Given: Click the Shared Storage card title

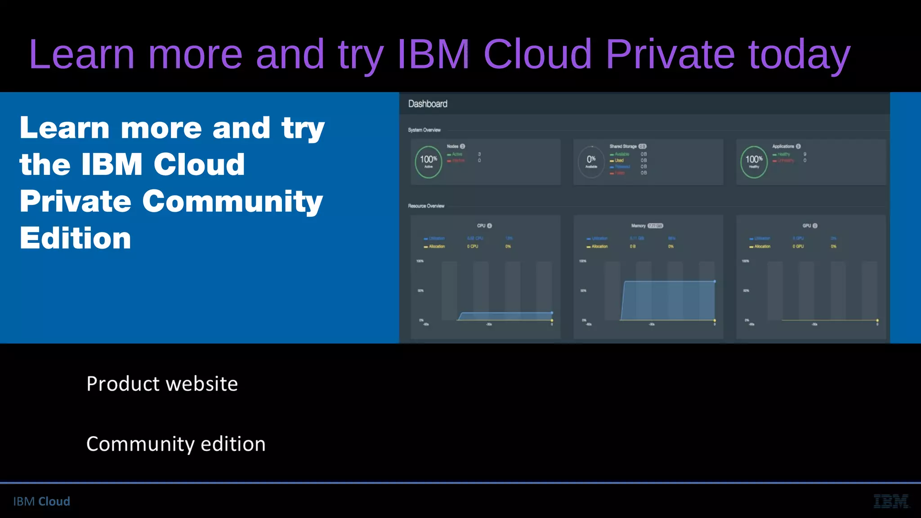Looking at the screenshot, I should click(x=623, y=146).
